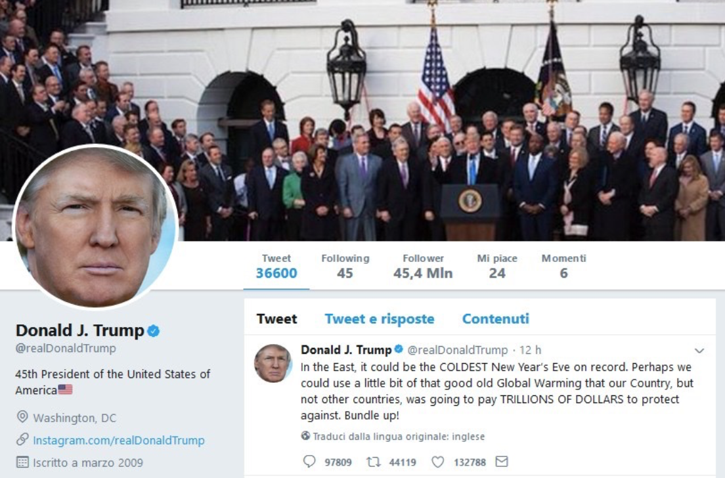Click the blue verified badge beside profile name
This screenshot has height=478, width=725.
[x=154, y=331]
